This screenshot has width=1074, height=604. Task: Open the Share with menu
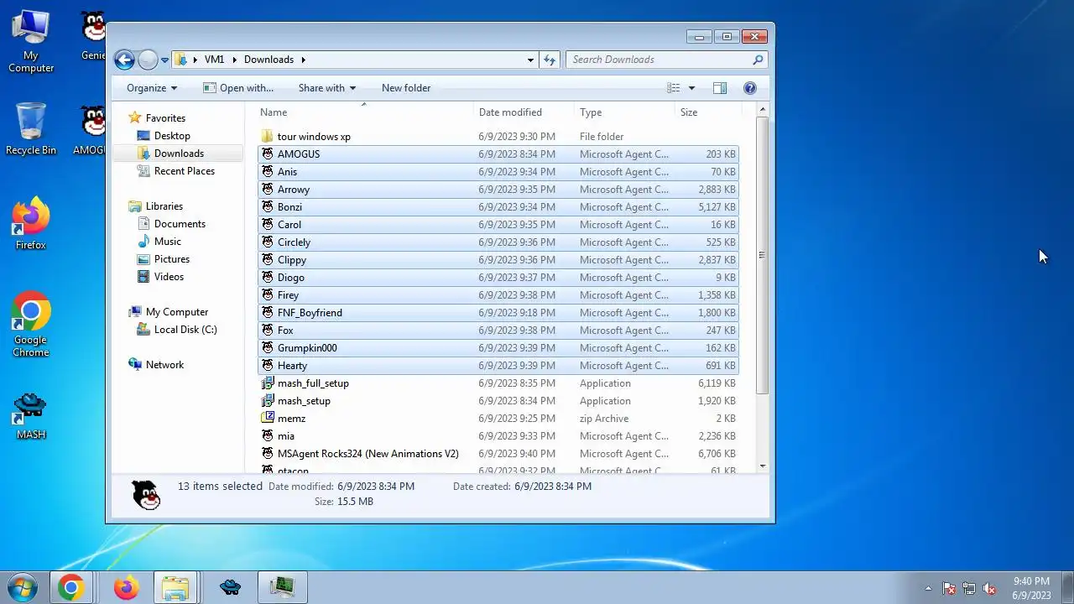(327, 88)
